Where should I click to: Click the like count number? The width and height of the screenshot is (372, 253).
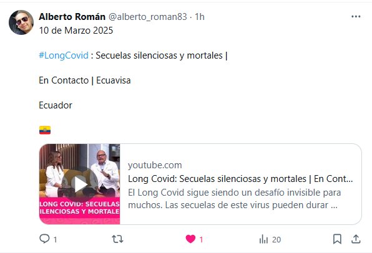201,240
